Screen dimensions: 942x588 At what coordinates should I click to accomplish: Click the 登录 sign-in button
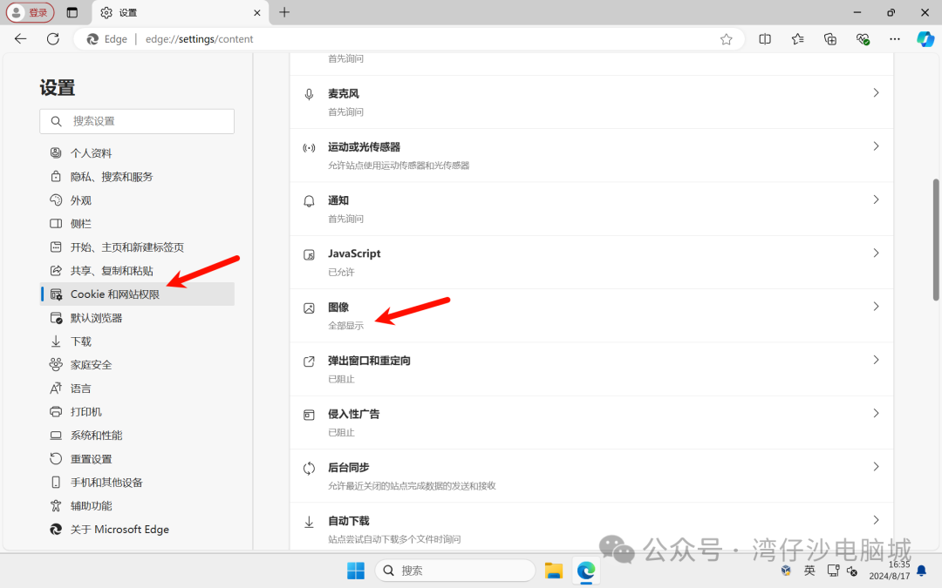click(x=31, y=13)
